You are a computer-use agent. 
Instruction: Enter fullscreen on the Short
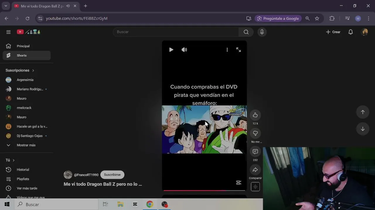coord(238,50)
